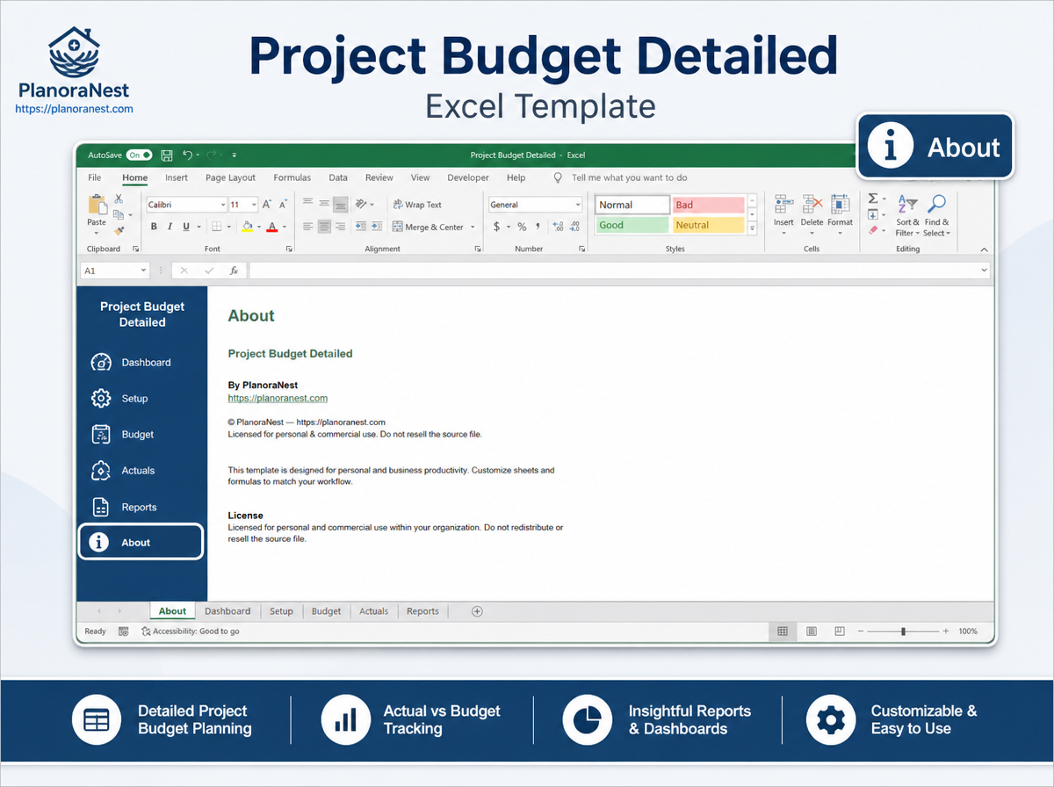The height and width of the screenshot is (787, 1054).
Task: Open Find & Select menu
Action: pyautogui.click(x=936, y=216)
